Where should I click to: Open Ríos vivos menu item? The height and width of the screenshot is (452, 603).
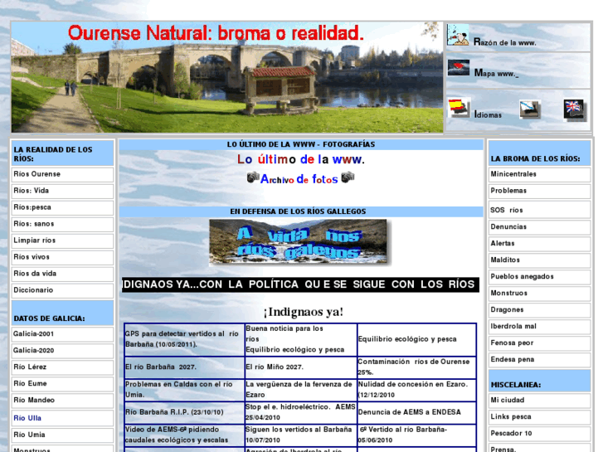point(62,257)
